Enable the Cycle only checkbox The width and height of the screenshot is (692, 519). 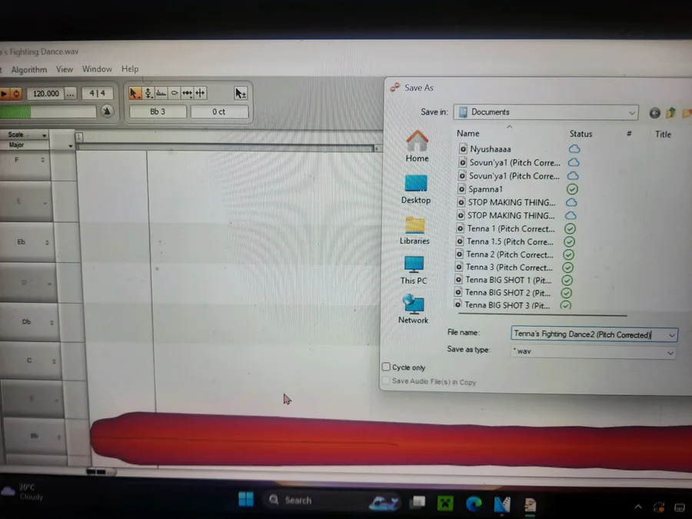(x=386, y=367)
